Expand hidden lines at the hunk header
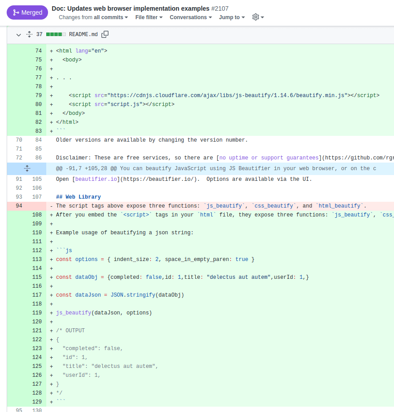The width and height of the screenshot is (394, 412). [27, 168]
